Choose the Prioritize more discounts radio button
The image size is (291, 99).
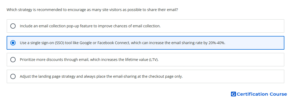click(x=13, y=60)
